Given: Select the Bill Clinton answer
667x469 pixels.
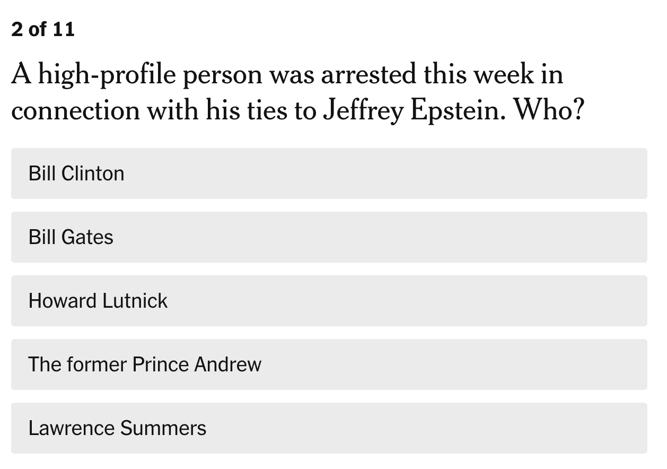Looking at the screenshot, I should [x=329, y=173].
